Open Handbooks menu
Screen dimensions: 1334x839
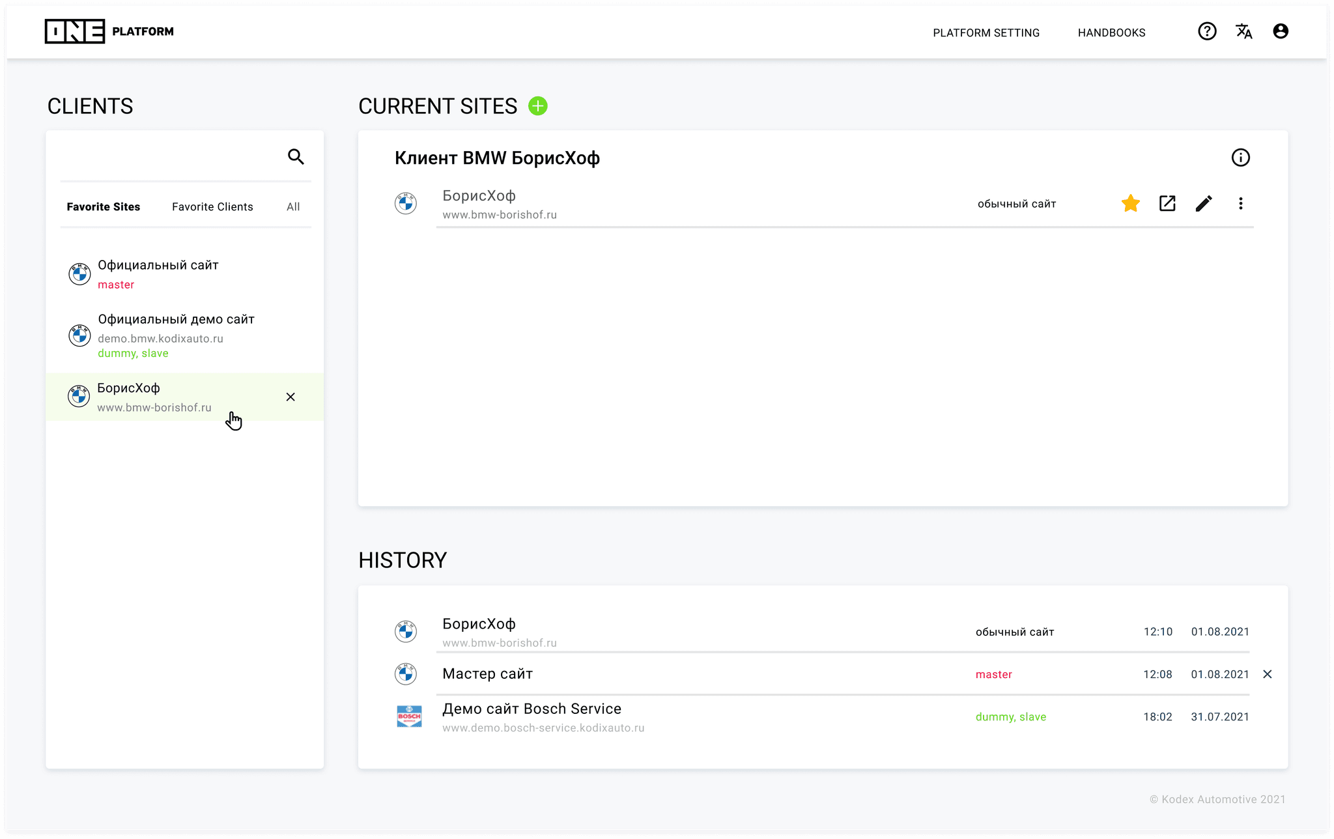[1111, 33]
